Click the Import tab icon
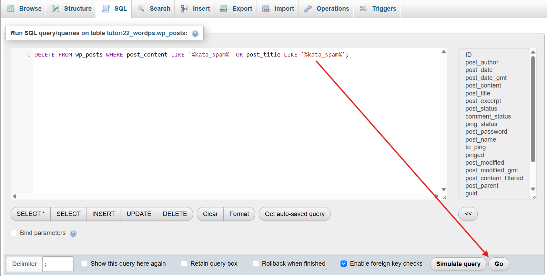The height and width of the screenshot is (276, 547). (x=266, y=9)
